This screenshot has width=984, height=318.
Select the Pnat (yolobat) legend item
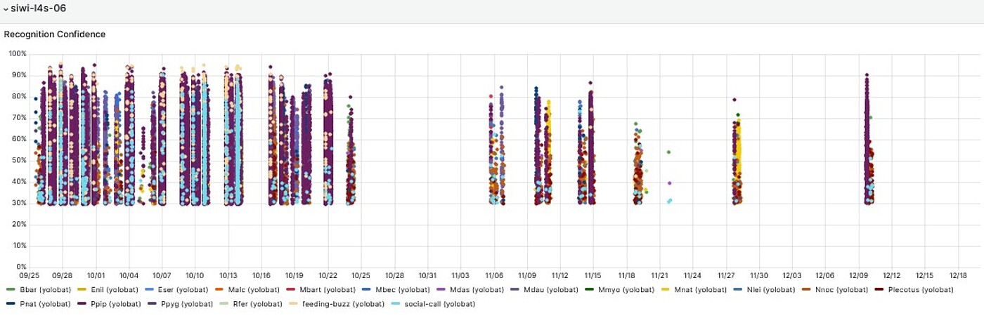41,304
